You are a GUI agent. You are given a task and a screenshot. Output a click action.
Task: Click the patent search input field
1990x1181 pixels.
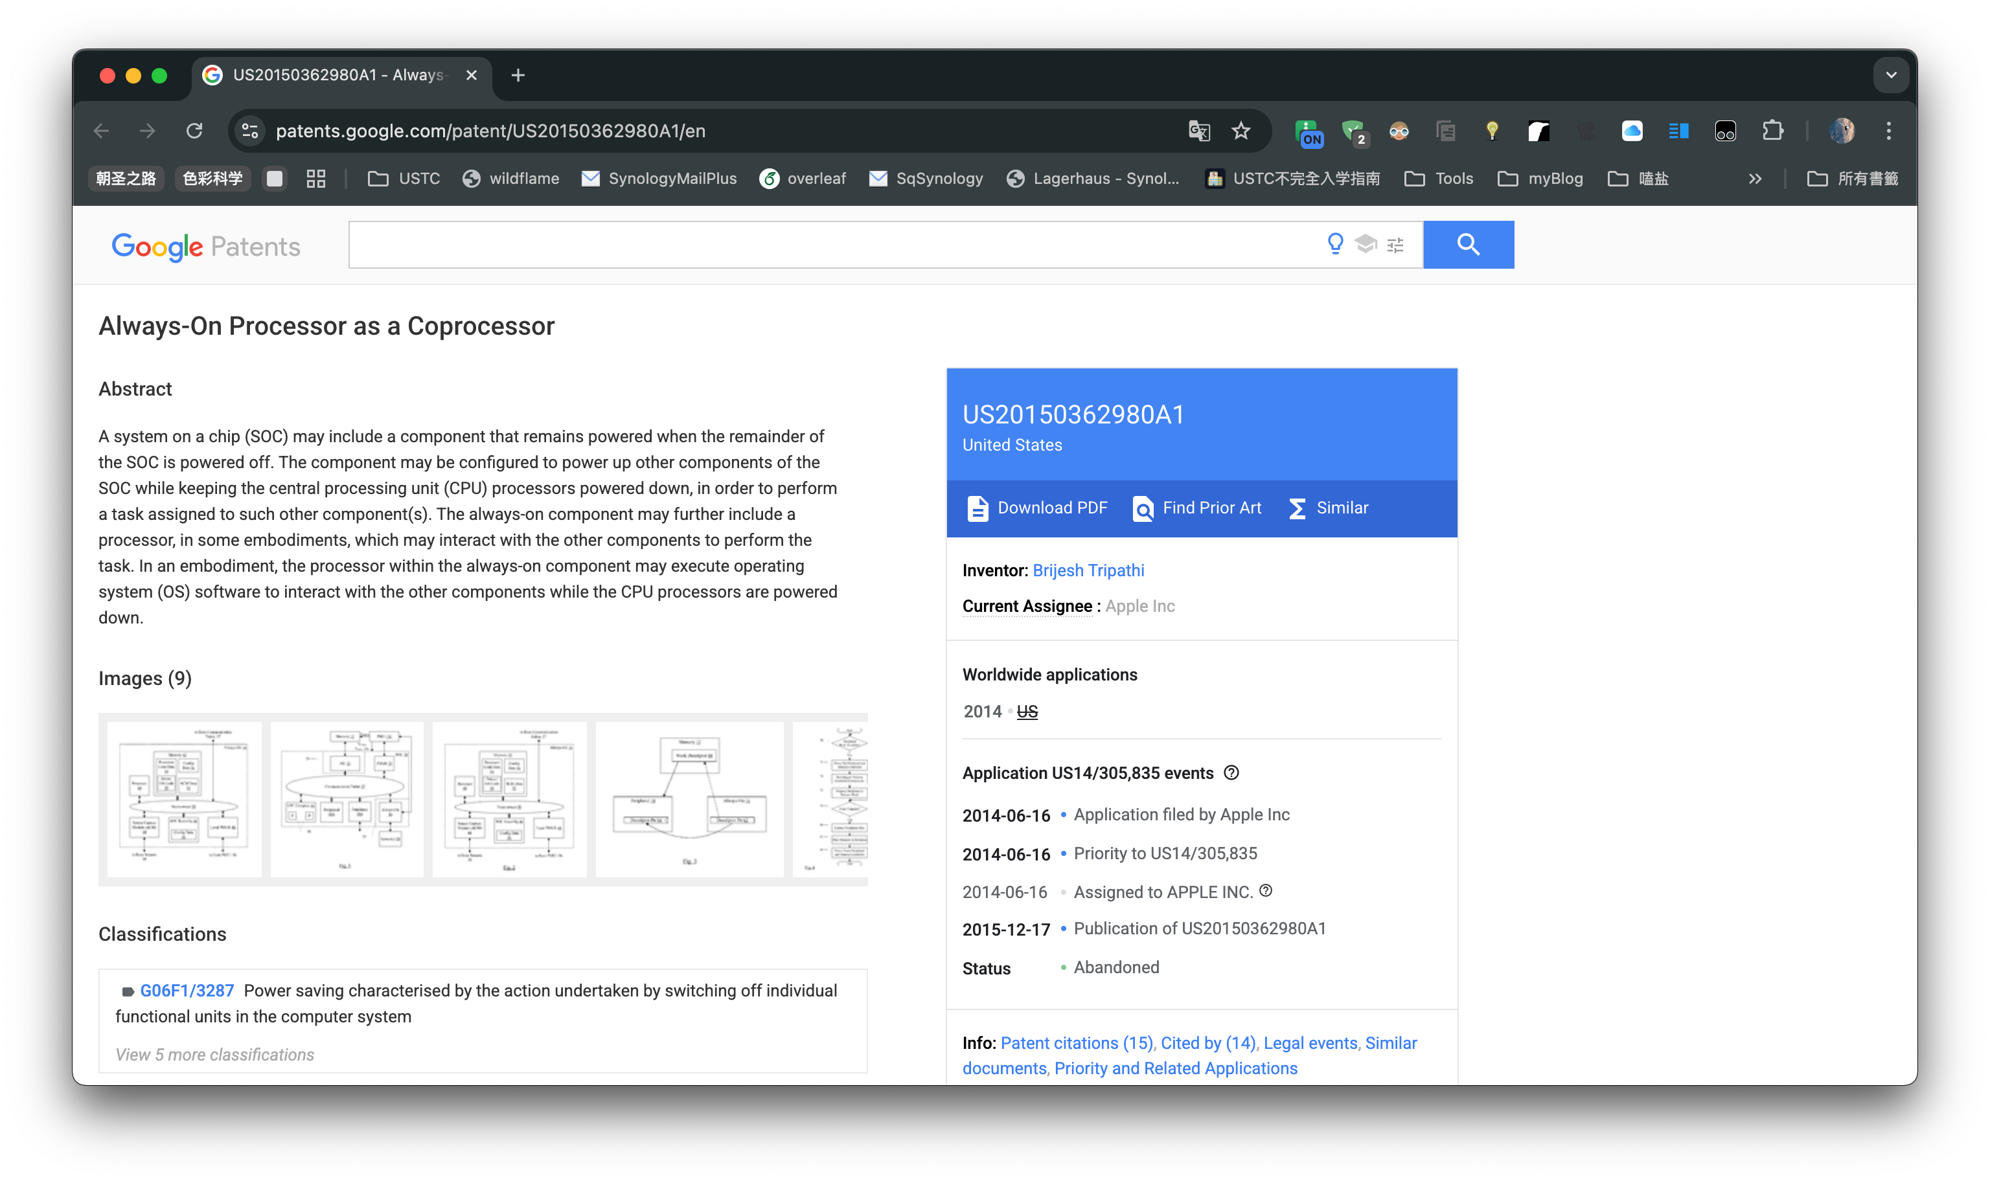[828, 244]
